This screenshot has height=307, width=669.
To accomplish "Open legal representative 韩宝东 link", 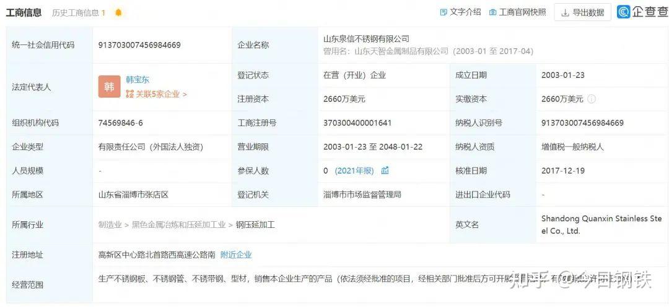I will click(x=138, y=80).
